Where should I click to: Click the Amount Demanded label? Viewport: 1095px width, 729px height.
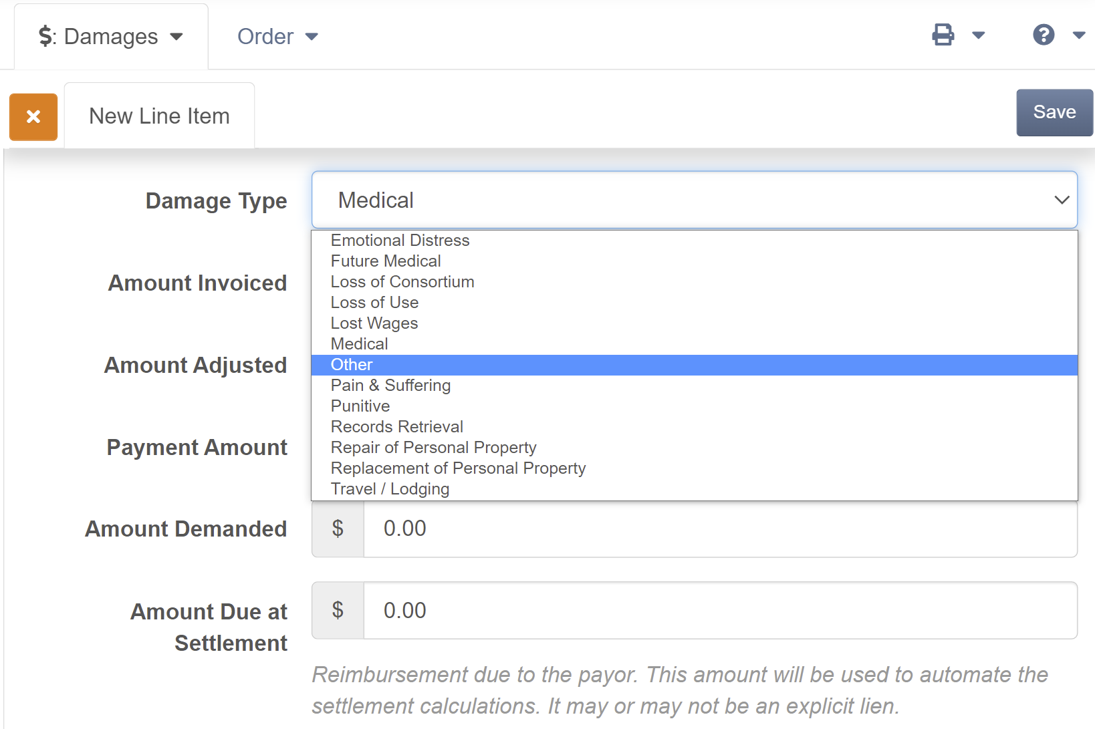tap(186, 529)
